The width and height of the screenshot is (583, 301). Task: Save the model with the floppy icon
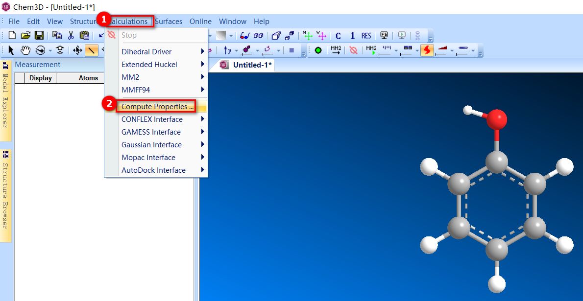[39, 35]
